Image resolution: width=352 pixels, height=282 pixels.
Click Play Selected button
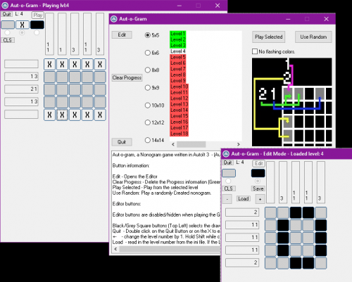(269, 37)
